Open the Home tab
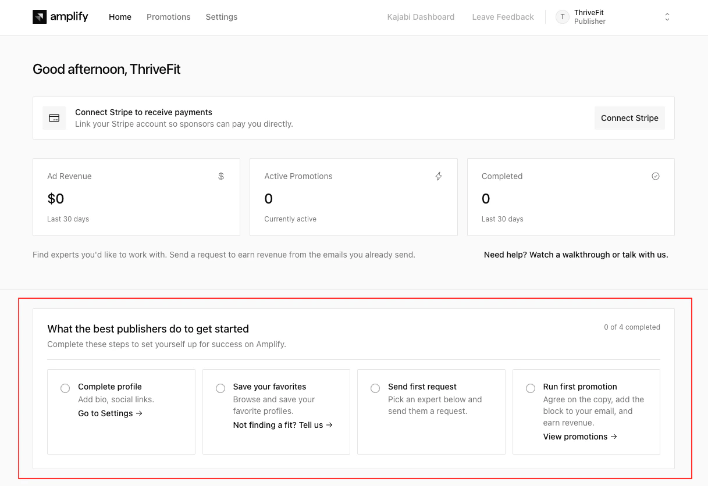This screenshot has height=486, width=708. coord(120,17)
